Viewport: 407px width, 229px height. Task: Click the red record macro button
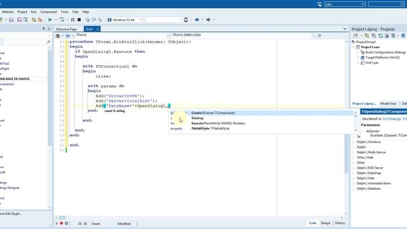[62, 223]
